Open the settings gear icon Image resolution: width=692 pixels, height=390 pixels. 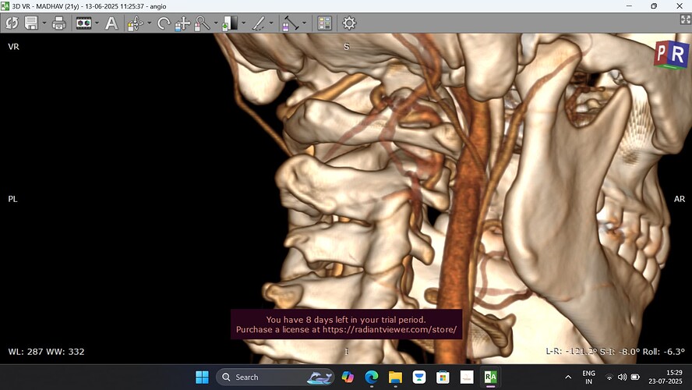click(x=348, y=23)
